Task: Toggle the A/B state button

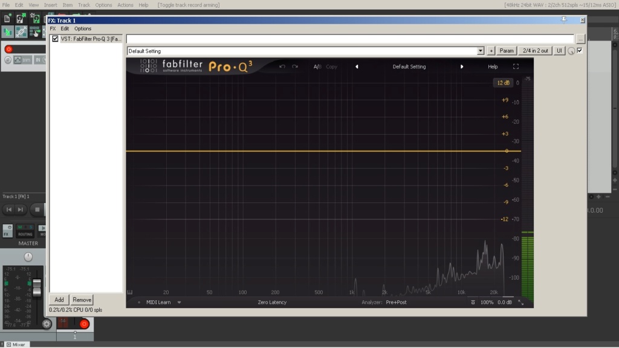Action: 317,66
